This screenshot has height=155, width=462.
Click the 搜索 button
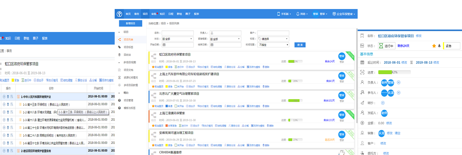coord(300,45)
